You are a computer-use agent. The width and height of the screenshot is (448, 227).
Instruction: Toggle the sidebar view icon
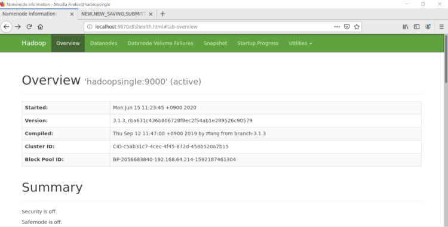(416, 27)
